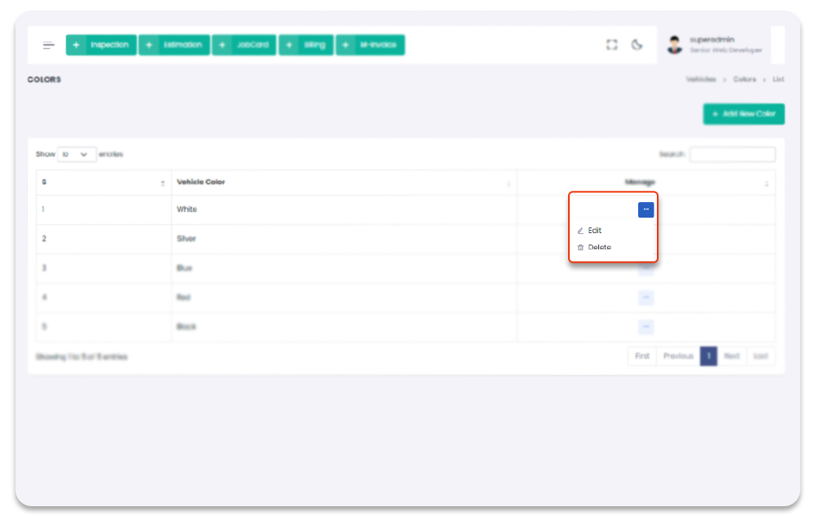Choose Edit from the row action menu

595,231
